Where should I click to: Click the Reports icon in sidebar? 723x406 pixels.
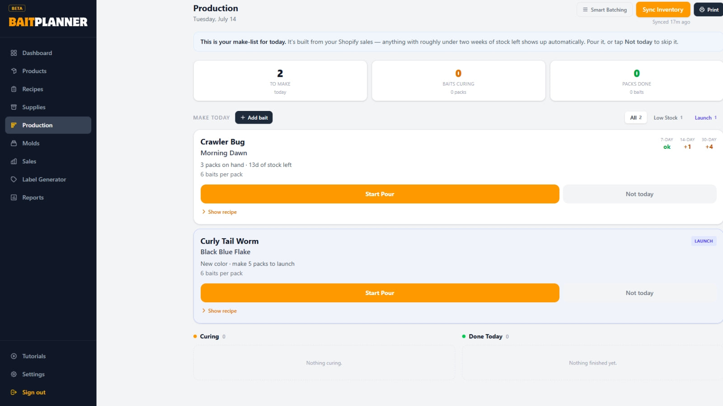[14, 197]
